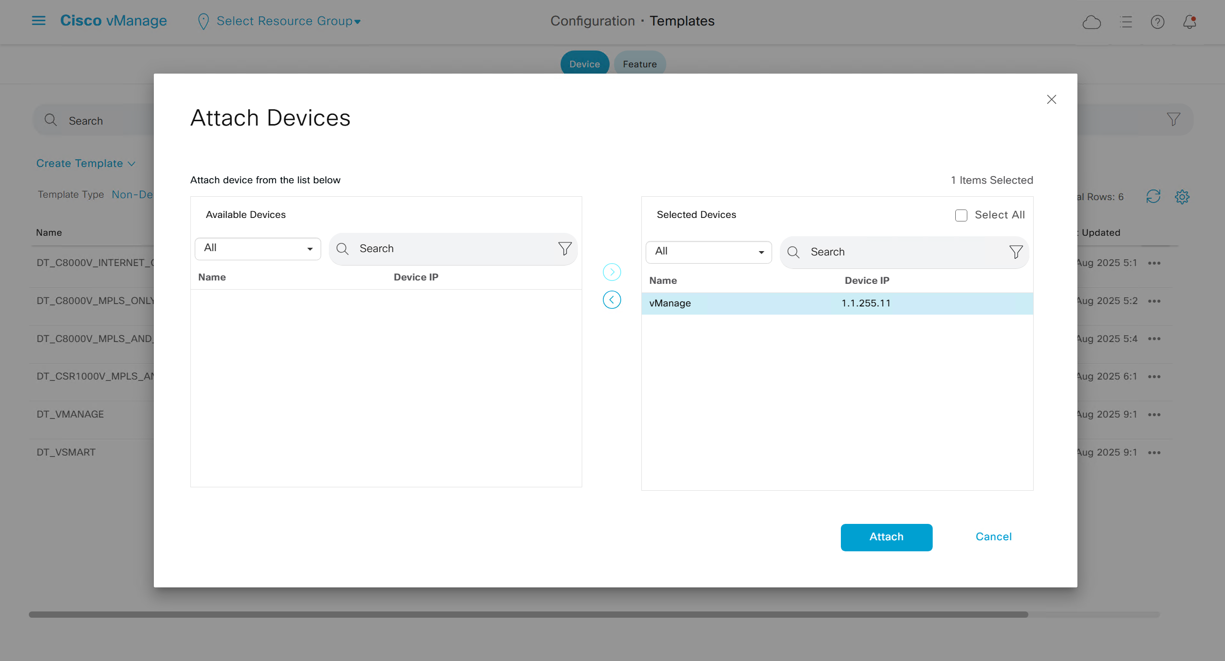Refresh the templates table
Viewport: 1225px width, 661px height.
pos(1153,196)
